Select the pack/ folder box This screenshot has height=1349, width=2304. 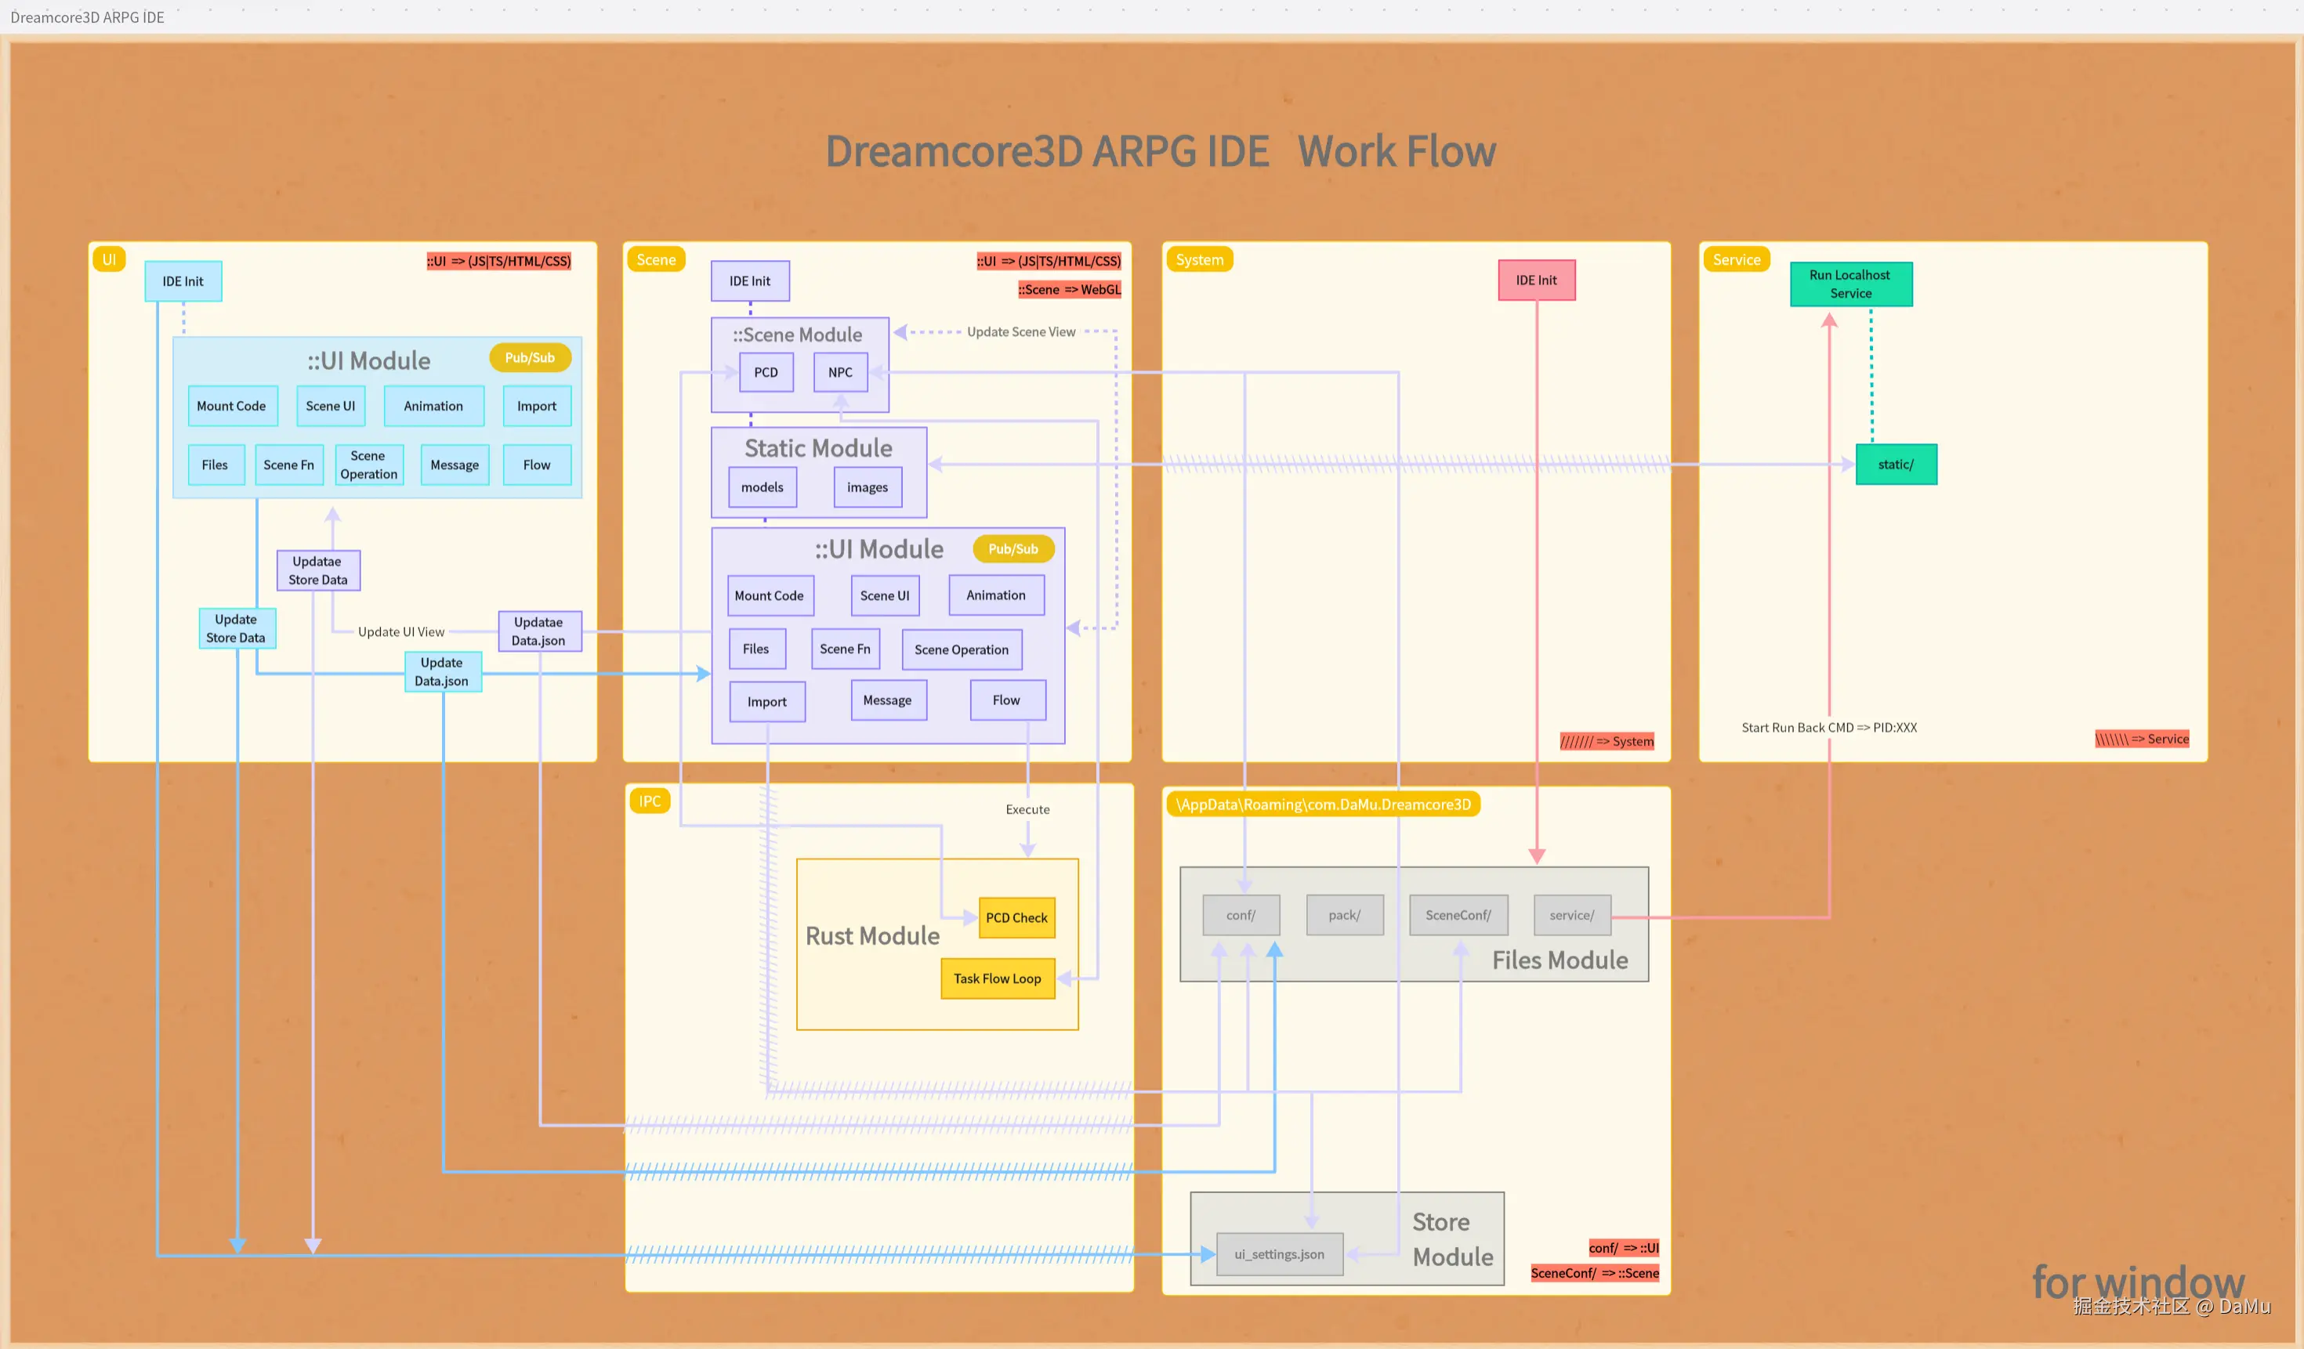1344,915
